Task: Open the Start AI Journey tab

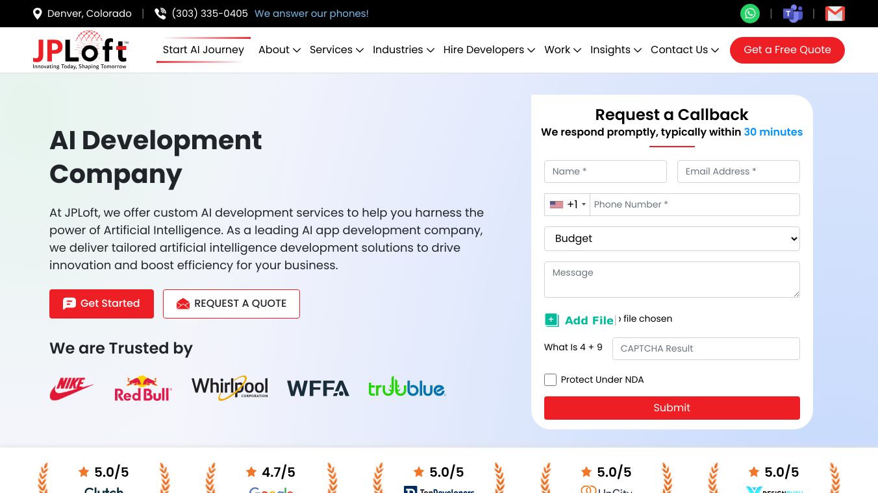Action: (x=203, y=50)
